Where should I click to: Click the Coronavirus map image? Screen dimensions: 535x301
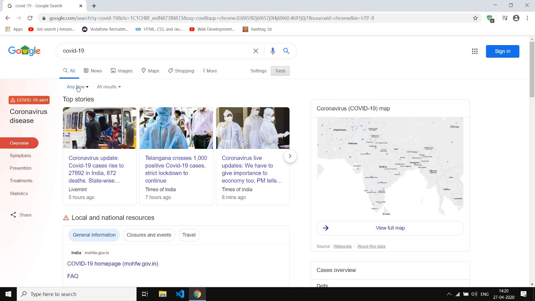pyautogui.click(x=390, y=167)
